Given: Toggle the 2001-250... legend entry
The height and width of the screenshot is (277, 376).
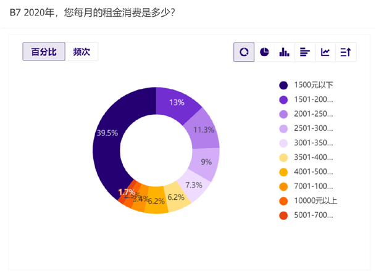Looking at the screenshot, I should click(306, 114).
